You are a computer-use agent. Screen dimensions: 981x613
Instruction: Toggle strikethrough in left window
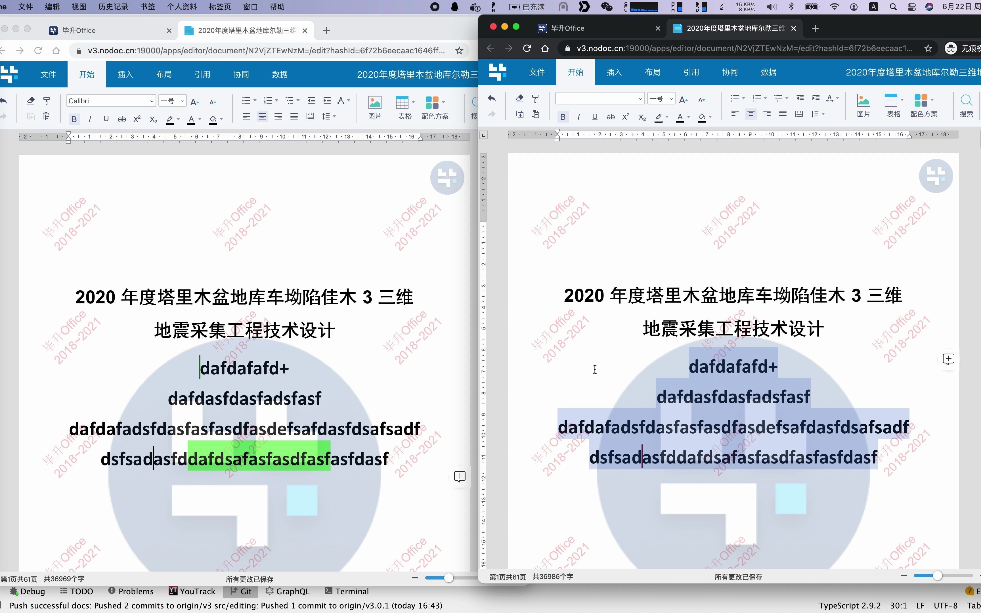(x=121, y=119)
